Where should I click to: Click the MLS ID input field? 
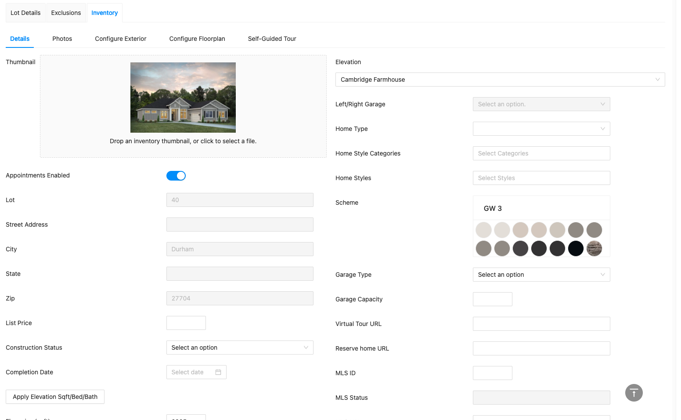click(x=493, y=373)
